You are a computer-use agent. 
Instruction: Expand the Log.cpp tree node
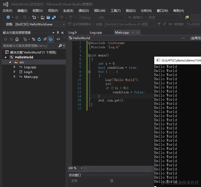click(15, 67)
